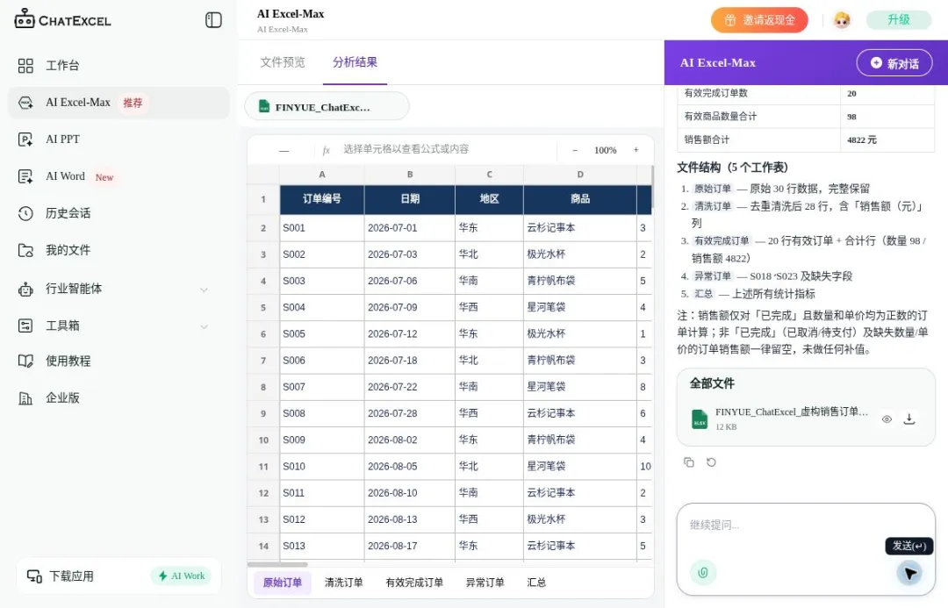Start a 新对话 new chat
Screen dimensions: 948x608
click(894, 63)
